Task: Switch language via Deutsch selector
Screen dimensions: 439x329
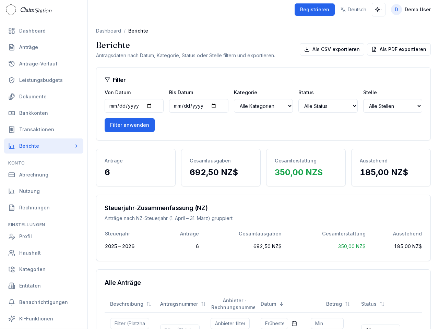Action: pos(353,10)
